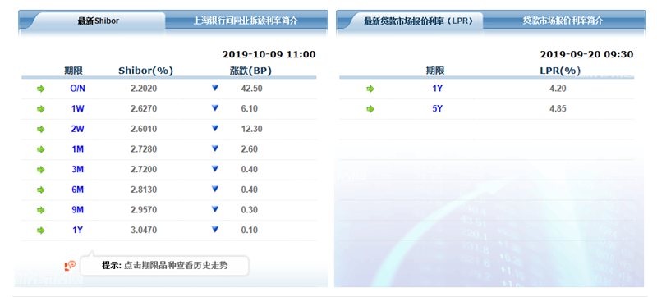This screenshot has width=657, height=297.
Task: View the 3M Shibor history
Action: 77,169
